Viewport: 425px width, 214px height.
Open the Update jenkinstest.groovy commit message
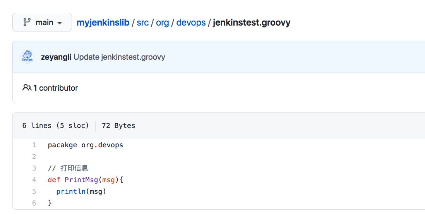(119, 57)
